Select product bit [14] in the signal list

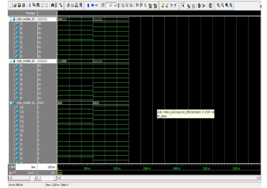[x=22, y=112]
